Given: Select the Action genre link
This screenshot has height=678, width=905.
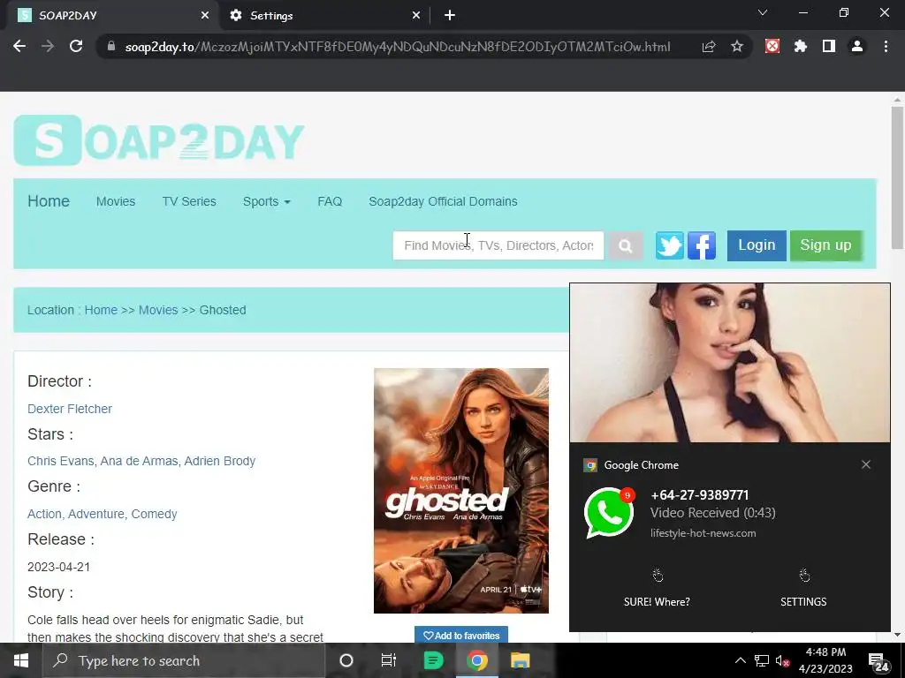Looking at the screenshot, I should click(44, 514).
